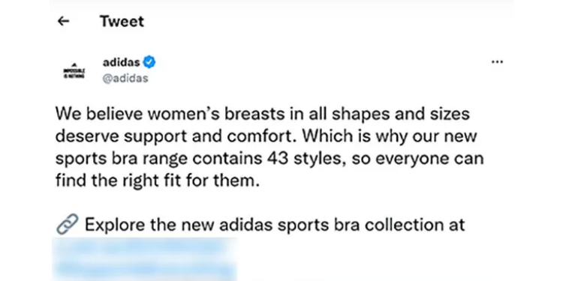Click the adidas profile avatar logo
Viewport: 563px width, 281px height.
click(74, 70)
